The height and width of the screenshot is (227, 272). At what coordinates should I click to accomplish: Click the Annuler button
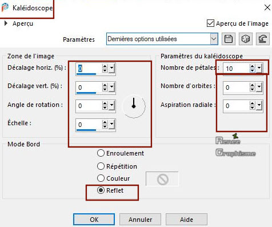[x=141, y=220]
